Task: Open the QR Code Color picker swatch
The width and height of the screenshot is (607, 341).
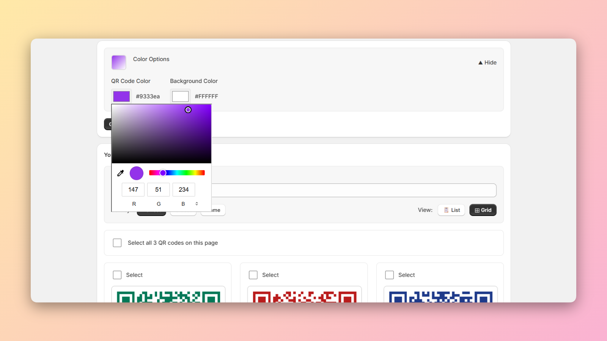Action: click(x=121, y=96)
